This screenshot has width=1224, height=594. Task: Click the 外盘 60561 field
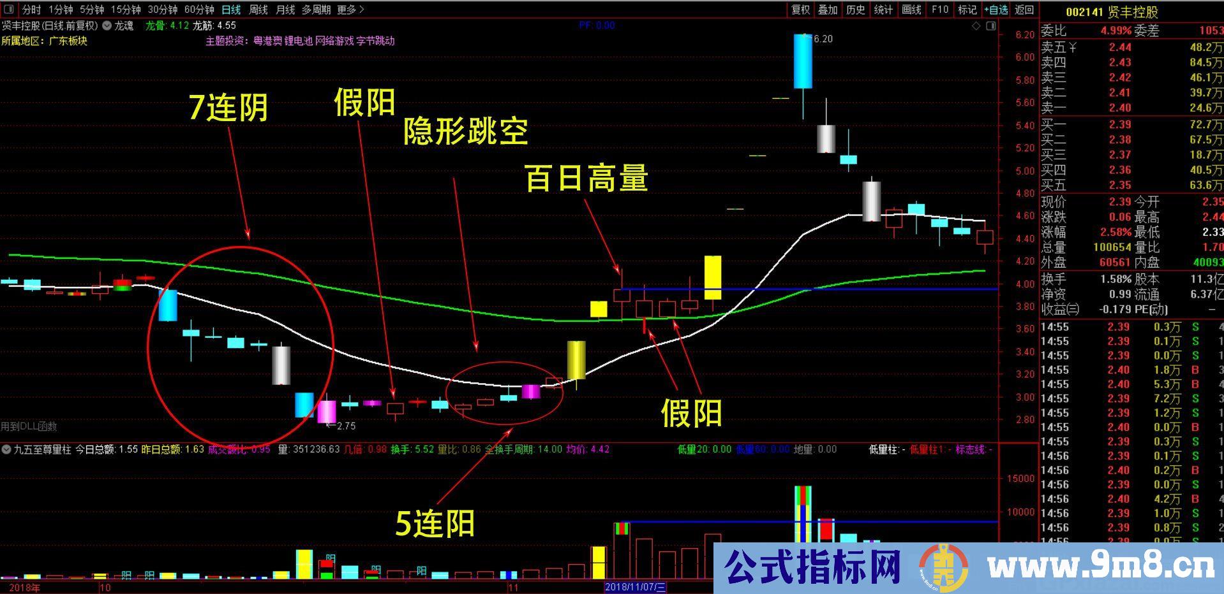(1086, 262)
